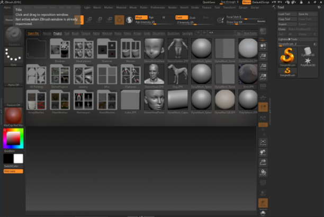
Task: Toggle the Zadd button
Action: pos(182,17)
